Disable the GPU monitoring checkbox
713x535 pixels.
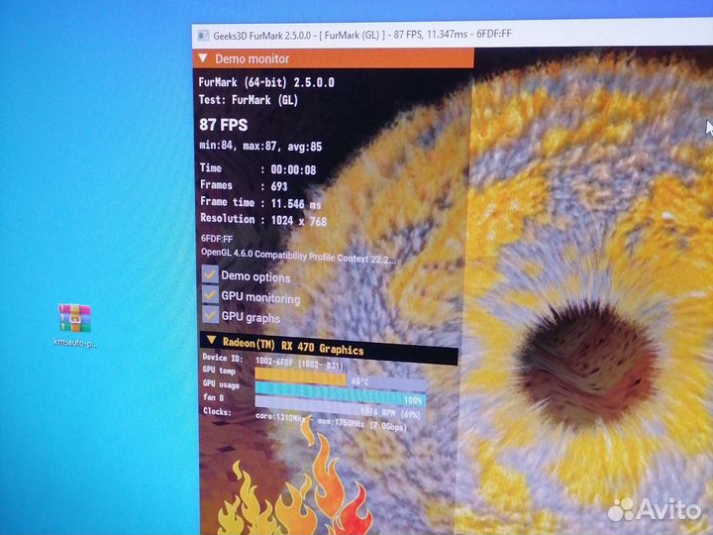210,295
